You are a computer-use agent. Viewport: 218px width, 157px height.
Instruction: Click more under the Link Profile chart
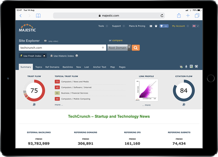pos(146,105)
